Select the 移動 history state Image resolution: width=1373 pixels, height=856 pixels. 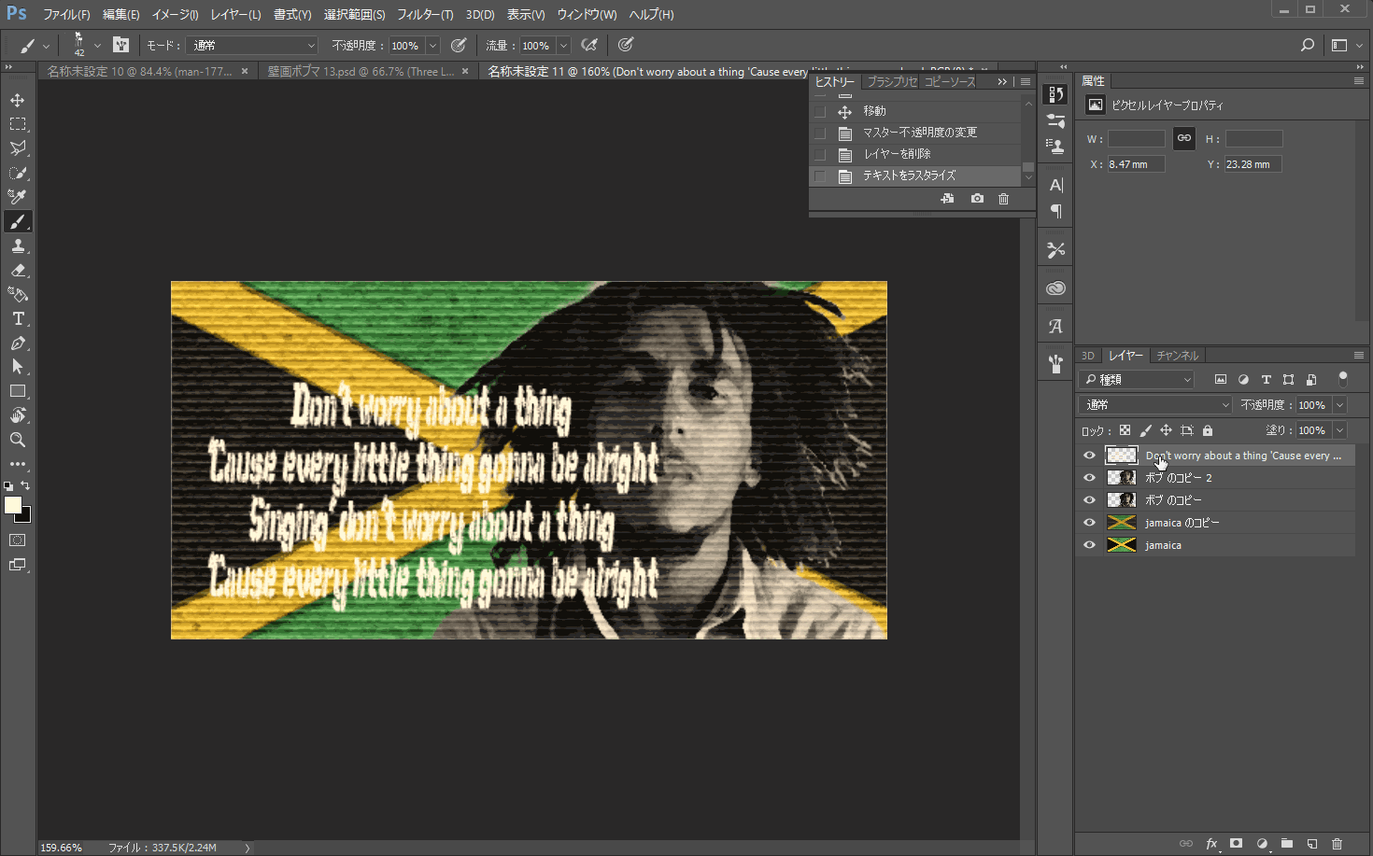coord(914,111)
